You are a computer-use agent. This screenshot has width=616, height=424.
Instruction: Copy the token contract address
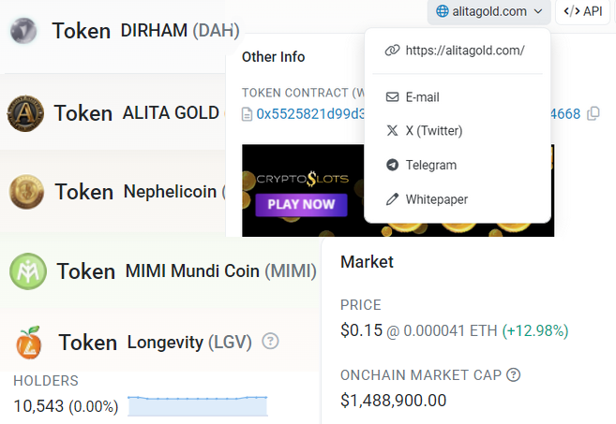593,113
